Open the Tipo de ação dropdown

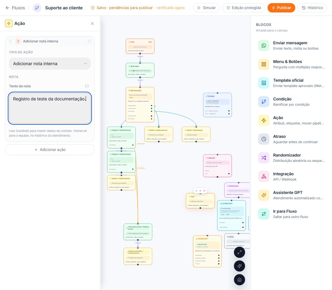point(50,64)
